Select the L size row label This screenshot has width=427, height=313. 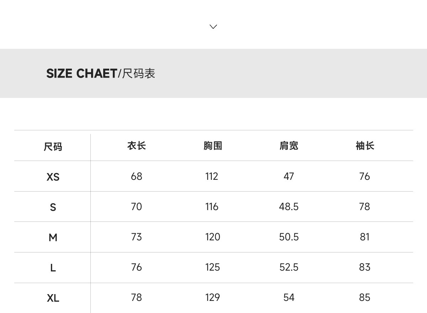tap(53, 267)
